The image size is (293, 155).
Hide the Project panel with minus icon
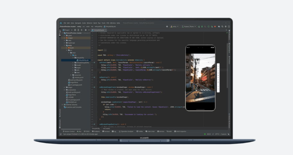click(89, 30)
